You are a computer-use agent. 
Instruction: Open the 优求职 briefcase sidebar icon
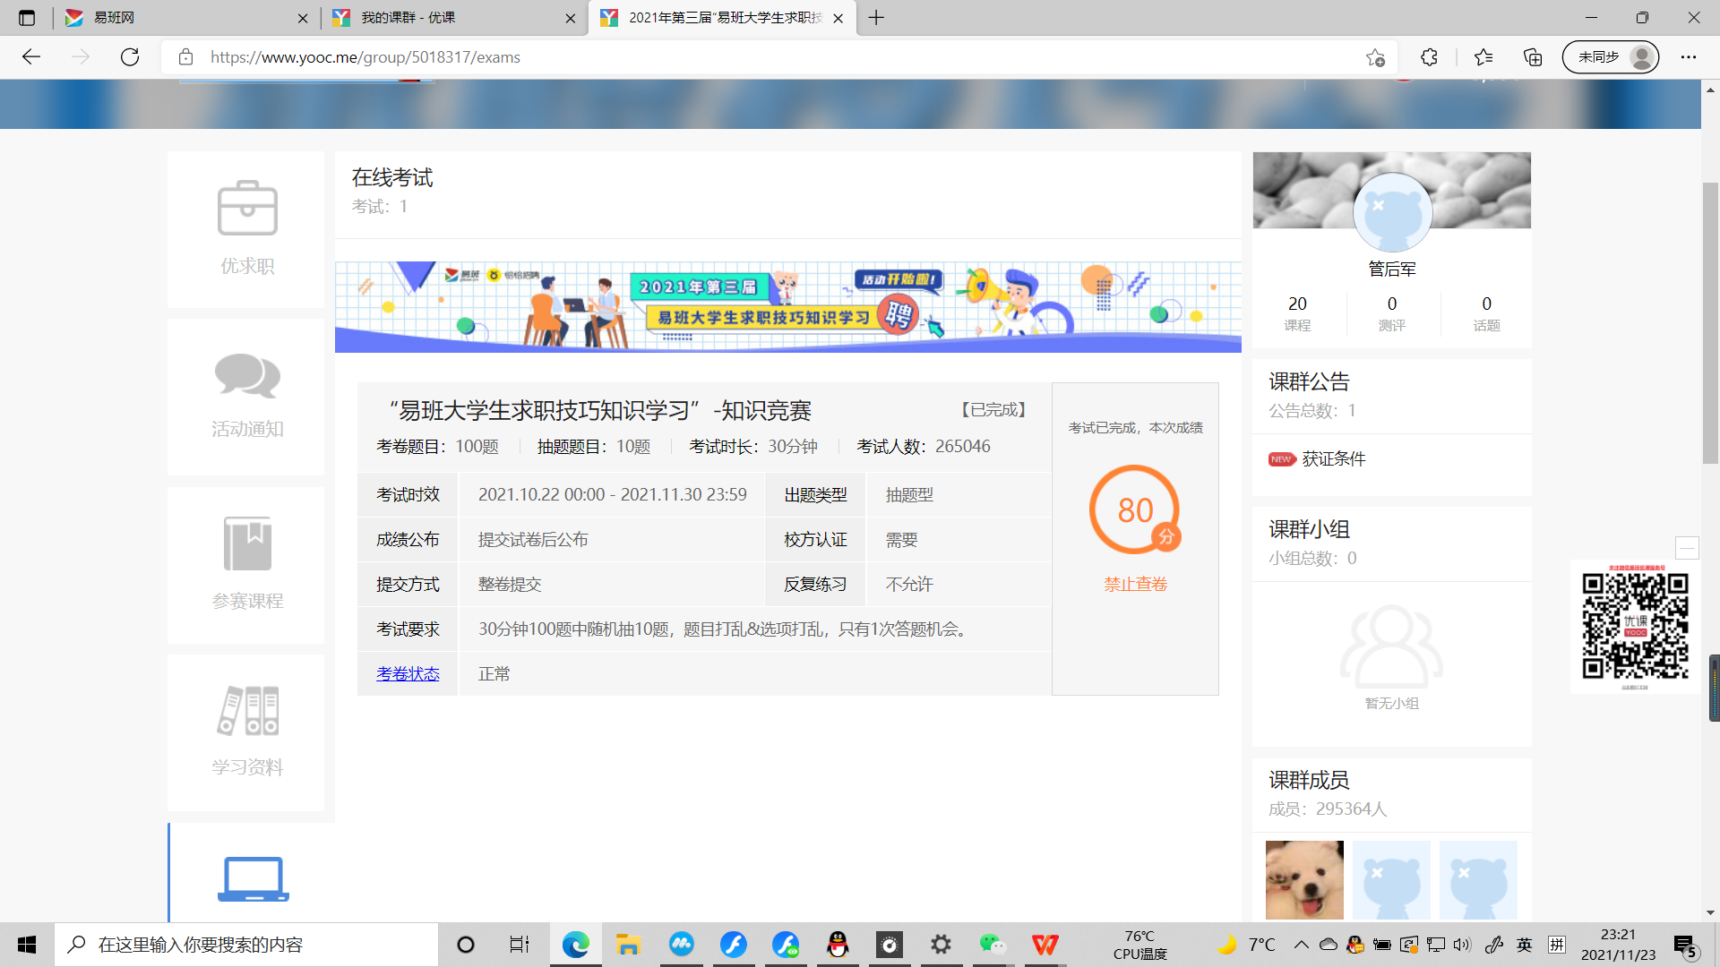point(247,209)
